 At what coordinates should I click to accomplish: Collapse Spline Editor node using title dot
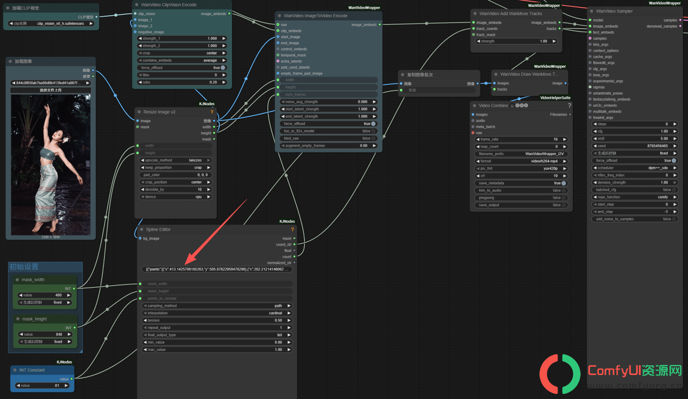coord(142,229)
